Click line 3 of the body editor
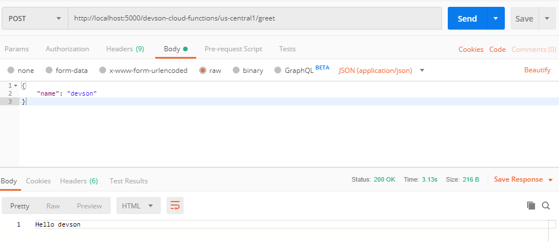 289,101
